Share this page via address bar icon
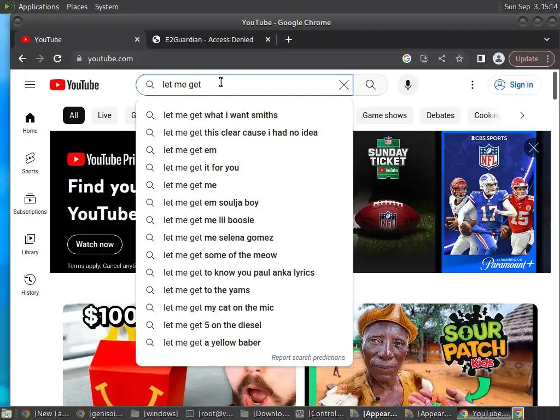 coord(442,59)
